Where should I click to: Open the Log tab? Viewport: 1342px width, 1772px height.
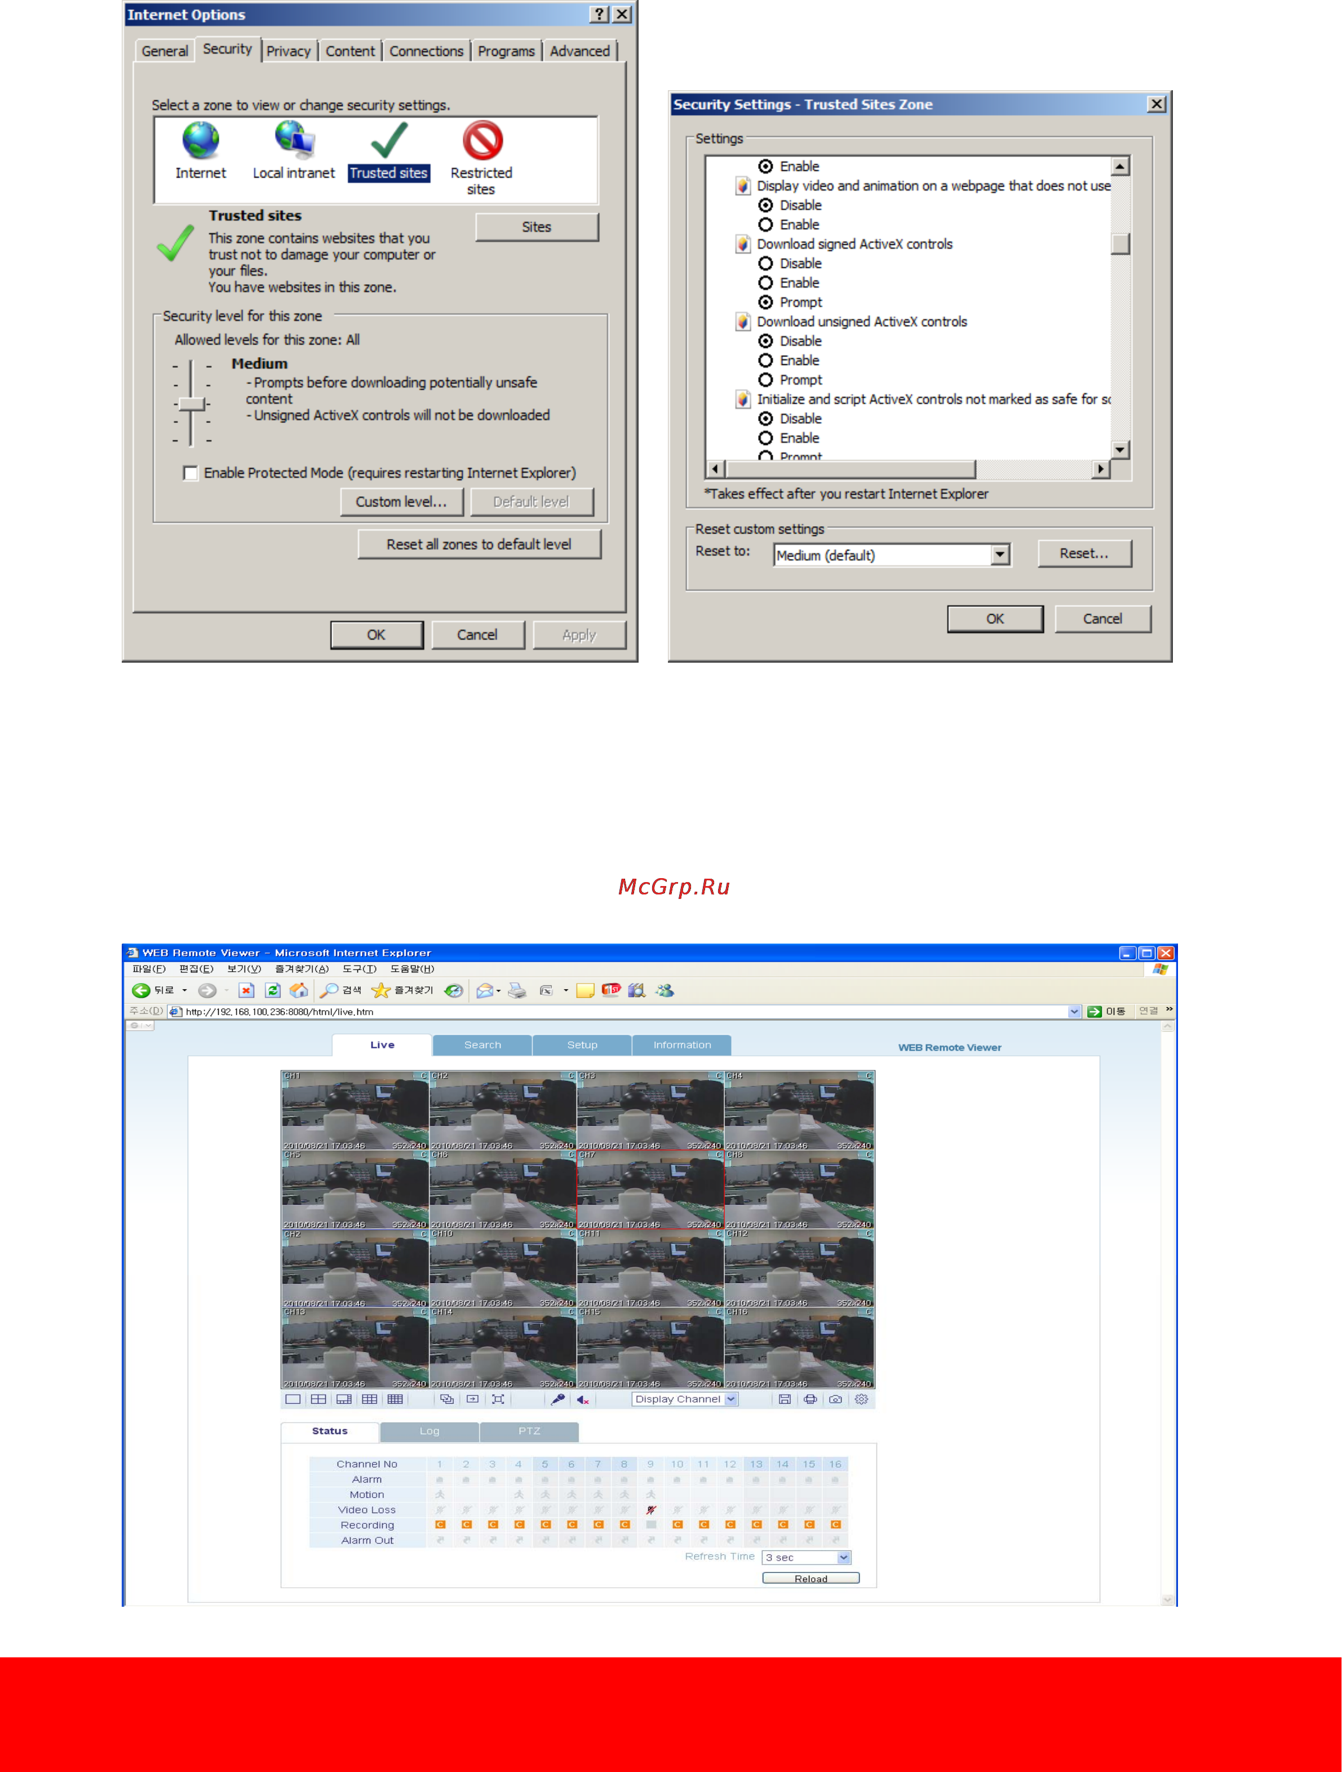(x=430, y=1431)
